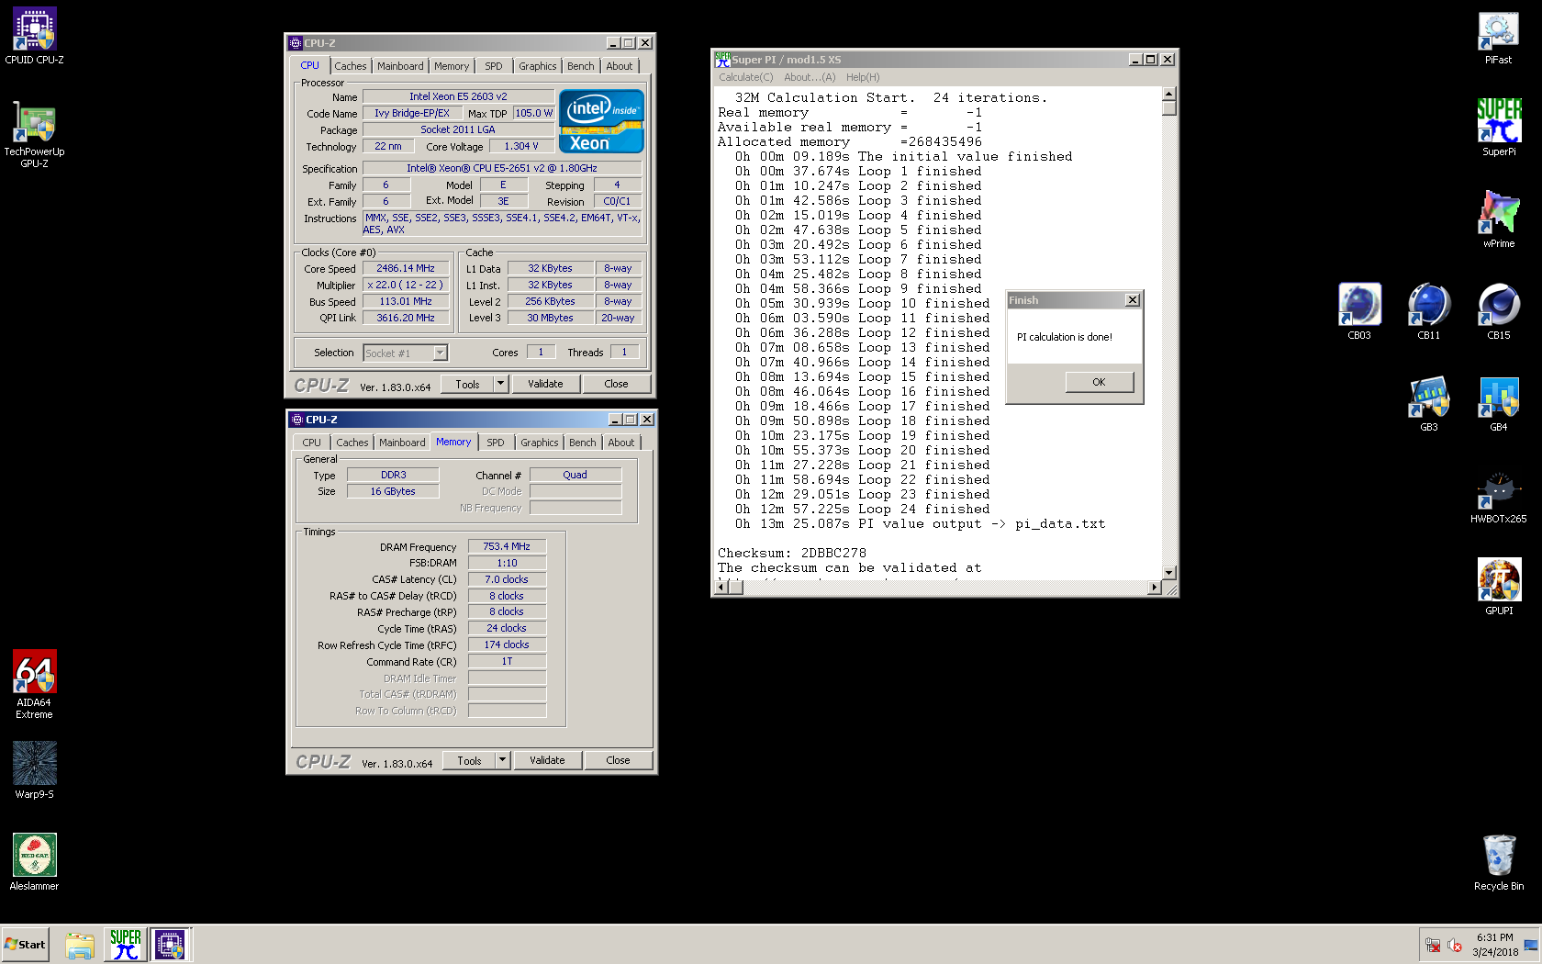Viewport: 1542px width, 964px height.
Task: Click Validate in top CPU-Z window
Action: tap(545, 384)
